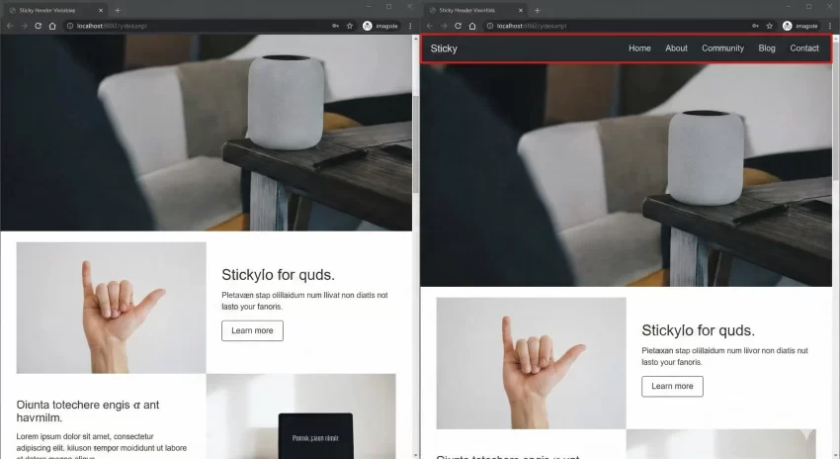This screenshot has width=840, height=459.
Task: Click 'Stickylo for quds.' heading in right window
Action: (698, 330)
